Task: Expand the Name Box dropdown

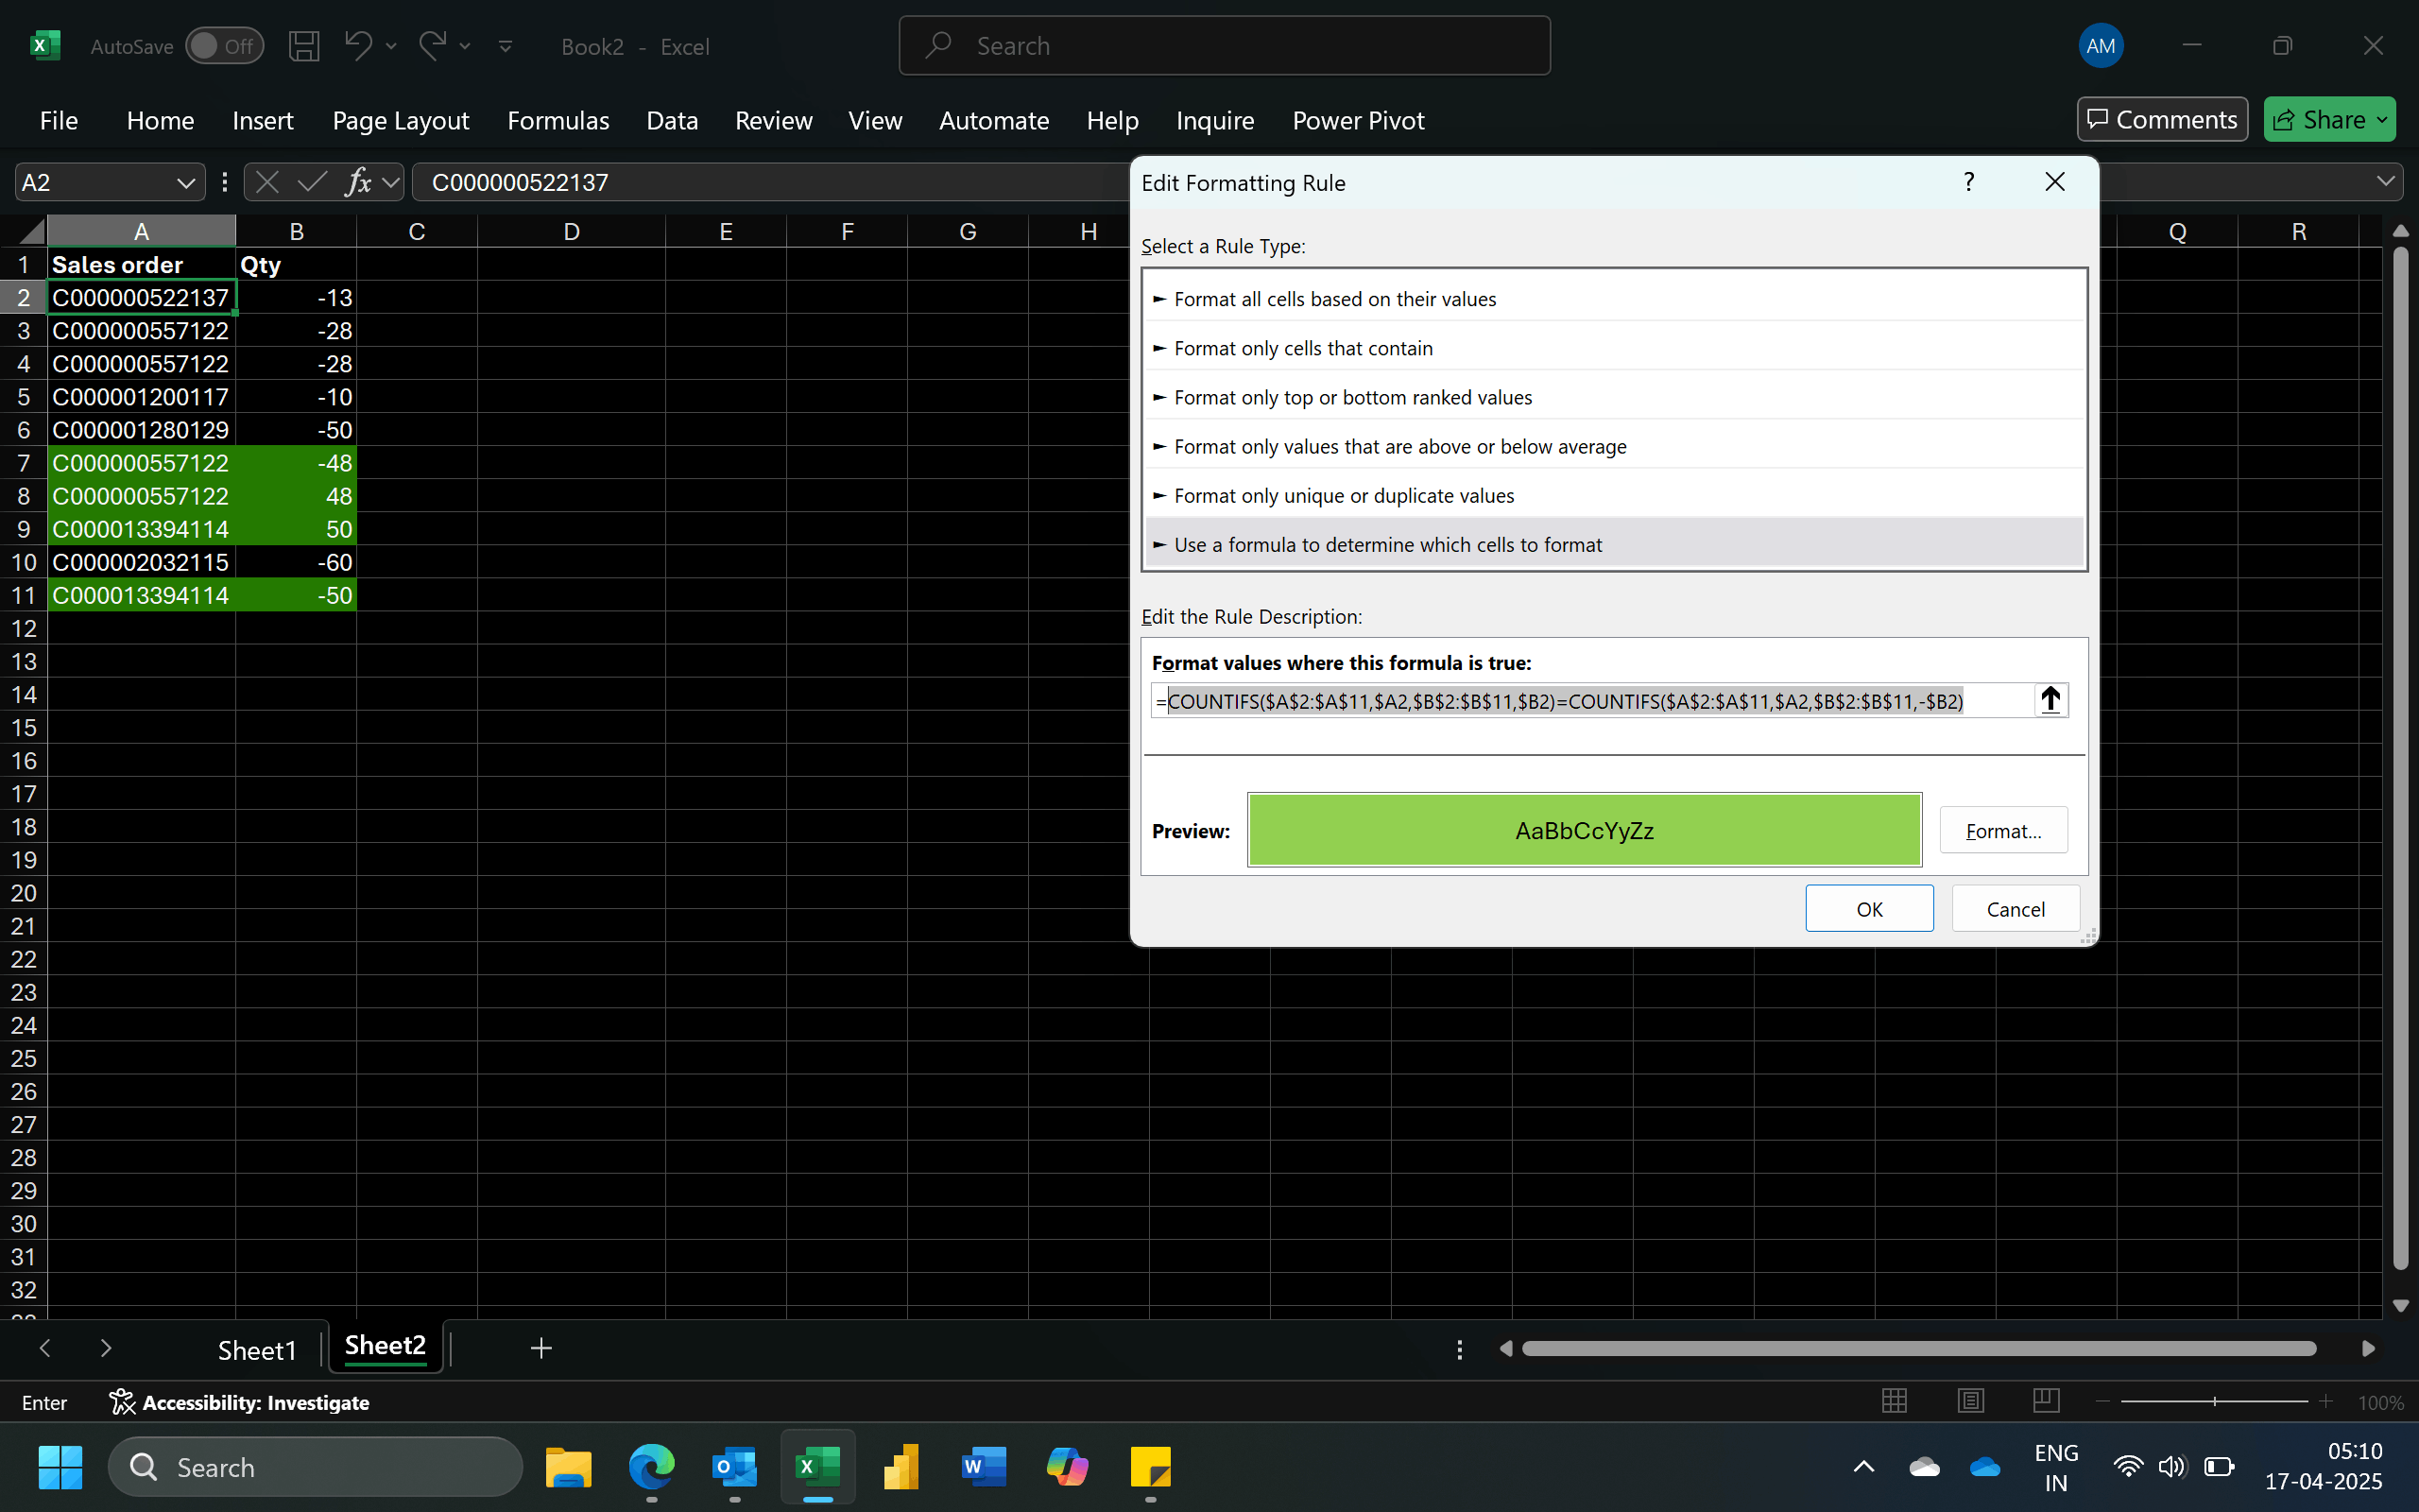Action: (186, 183)
